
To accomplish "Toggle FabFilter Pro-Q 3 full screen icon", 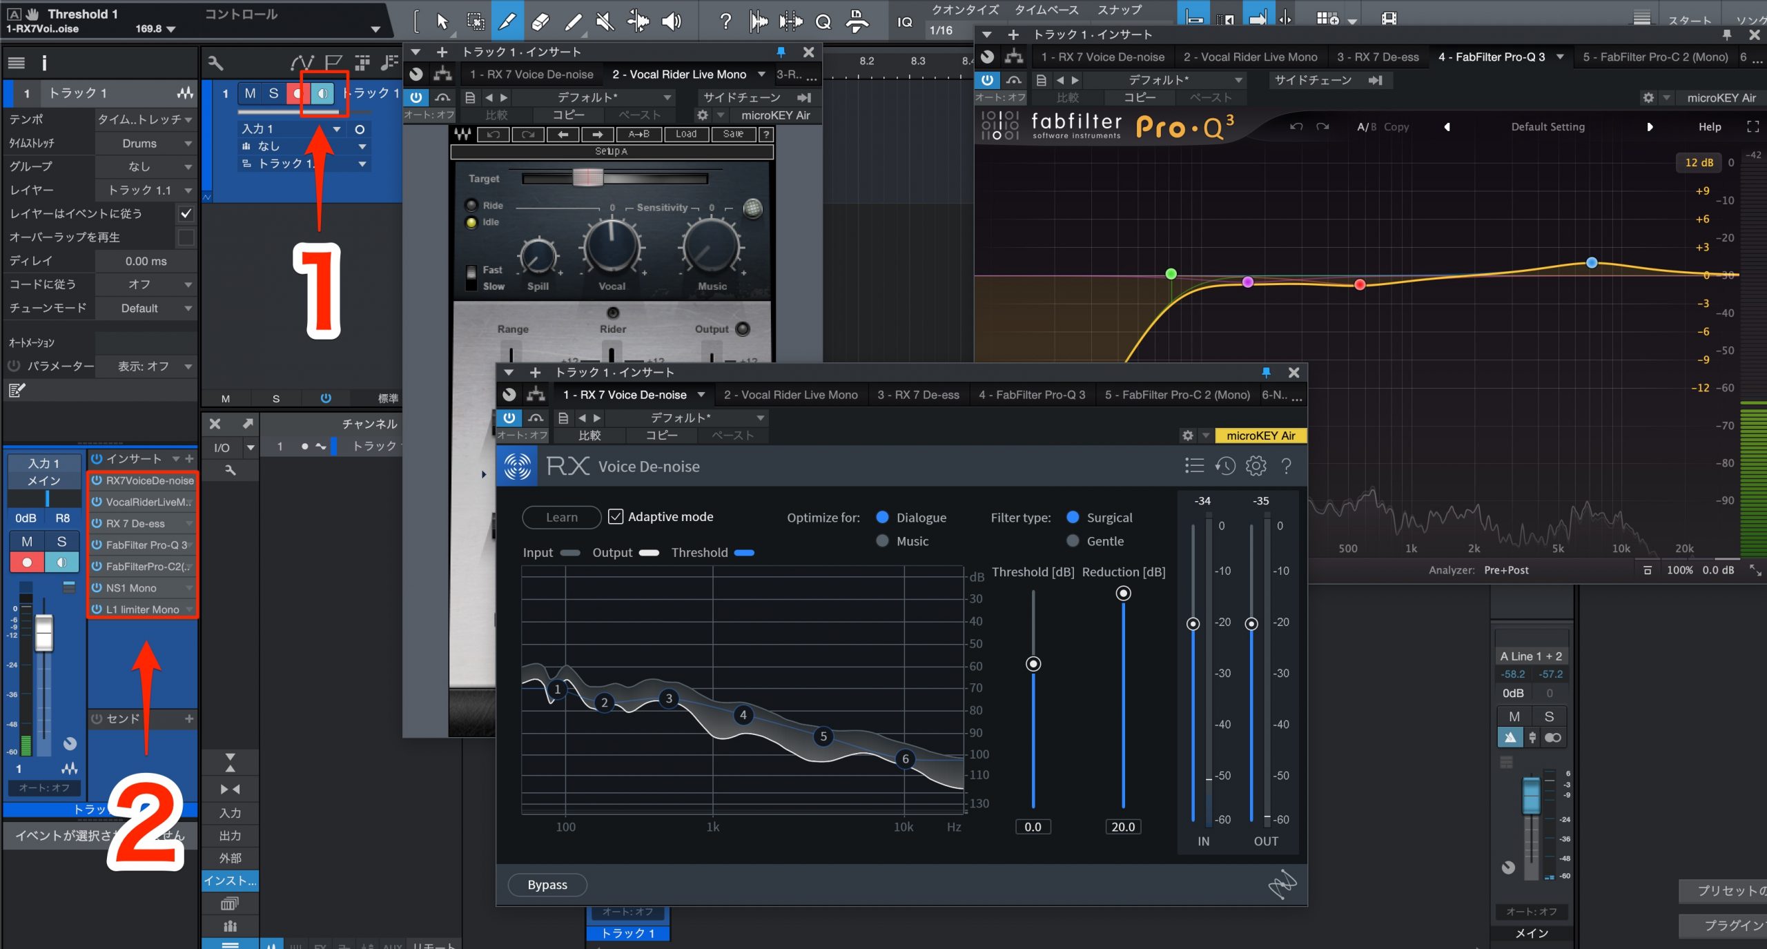I will click(1753, 127).
